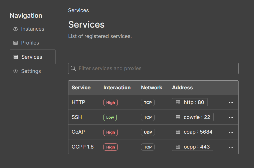The height and width of the screenshot is (168, 254).
Task: Click the cowrie : 22 address badge
Action: click(x=192, y=117)
